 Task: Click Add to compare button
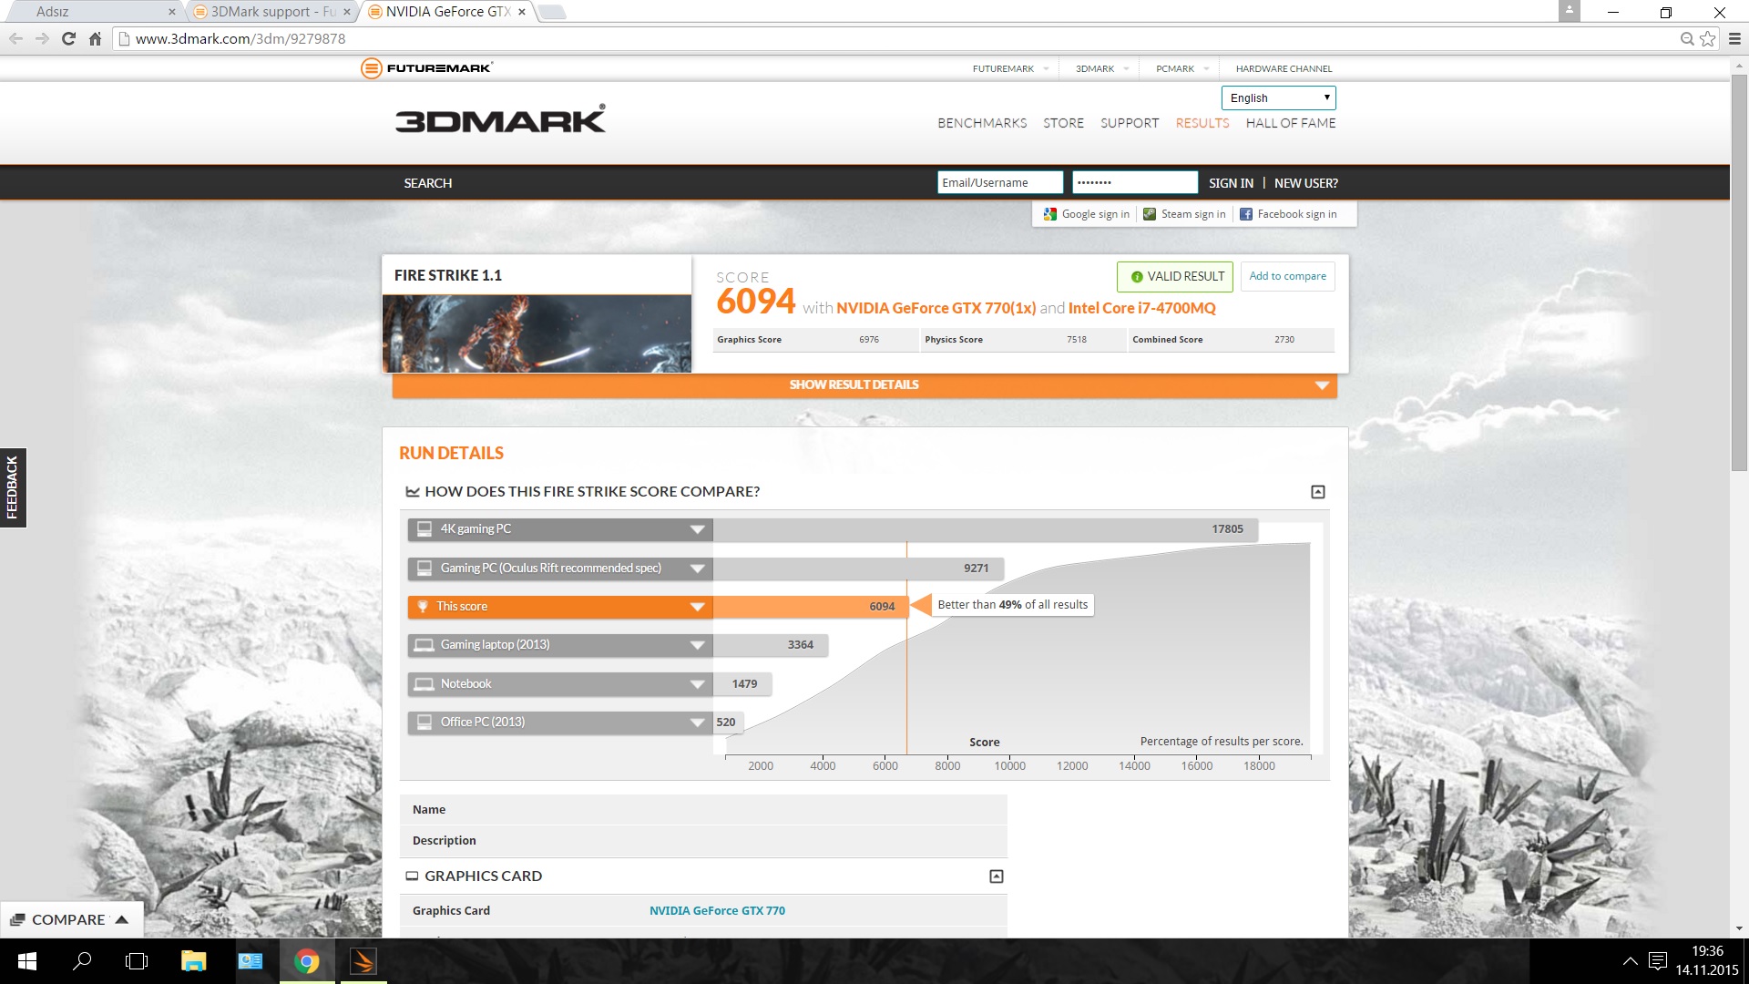click(1287, 276)
